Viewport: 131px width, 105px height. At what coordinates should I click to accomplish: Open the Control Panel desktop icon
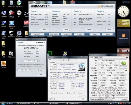(4, 35)
